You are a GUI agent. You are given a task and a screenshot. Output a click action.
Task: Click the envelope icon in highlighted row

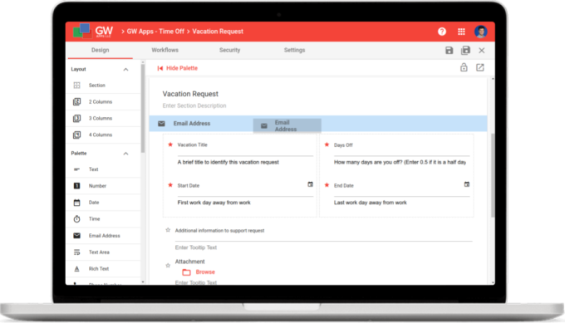[161, 124]
